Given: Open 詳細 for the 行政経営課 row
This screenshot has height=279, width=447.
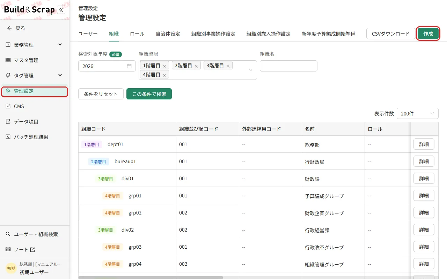Looking at the screenshot, I should click(x=424, y=230).
